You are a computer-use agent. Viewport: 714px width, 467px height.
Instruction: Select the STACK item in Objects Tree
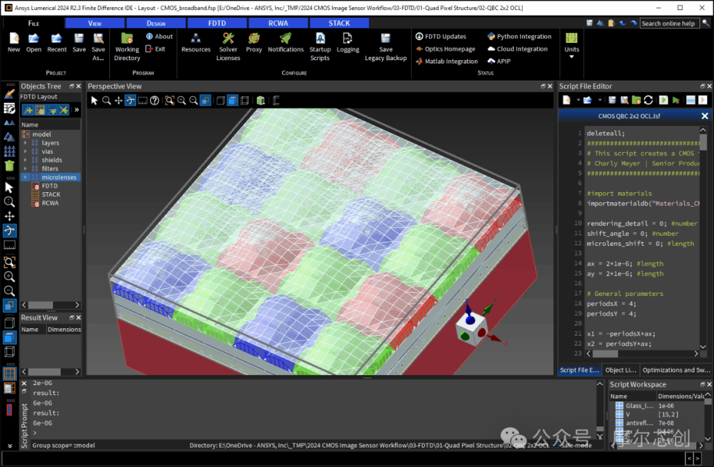(51, 194)
